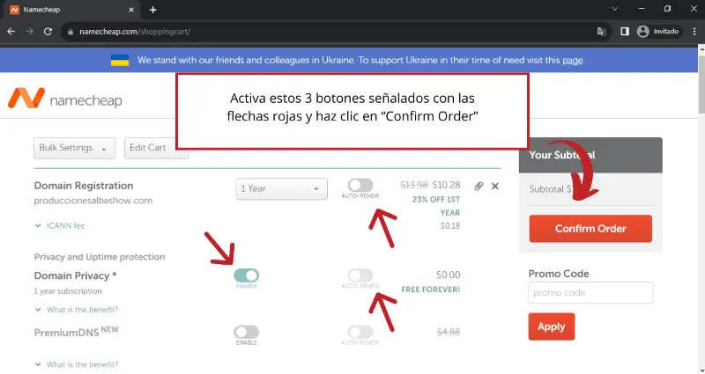This screenshot has width=705, height=374.
Task: Minimize the browser window
Action: click(642, 9)
